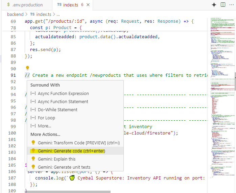Open the Gemini sparkle icon in title bar
The width and height of the screenshot is (236, 193).
pyautogui.click(x=214, y=5)
